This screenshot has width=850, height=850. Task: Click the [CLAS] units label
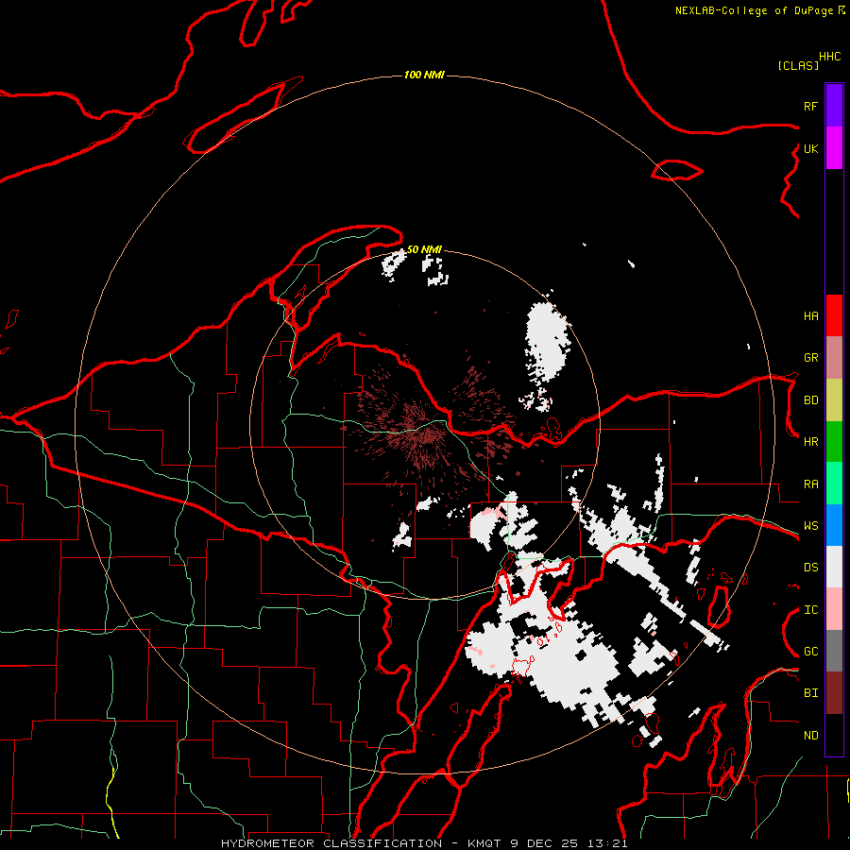[x=798, y=65]
